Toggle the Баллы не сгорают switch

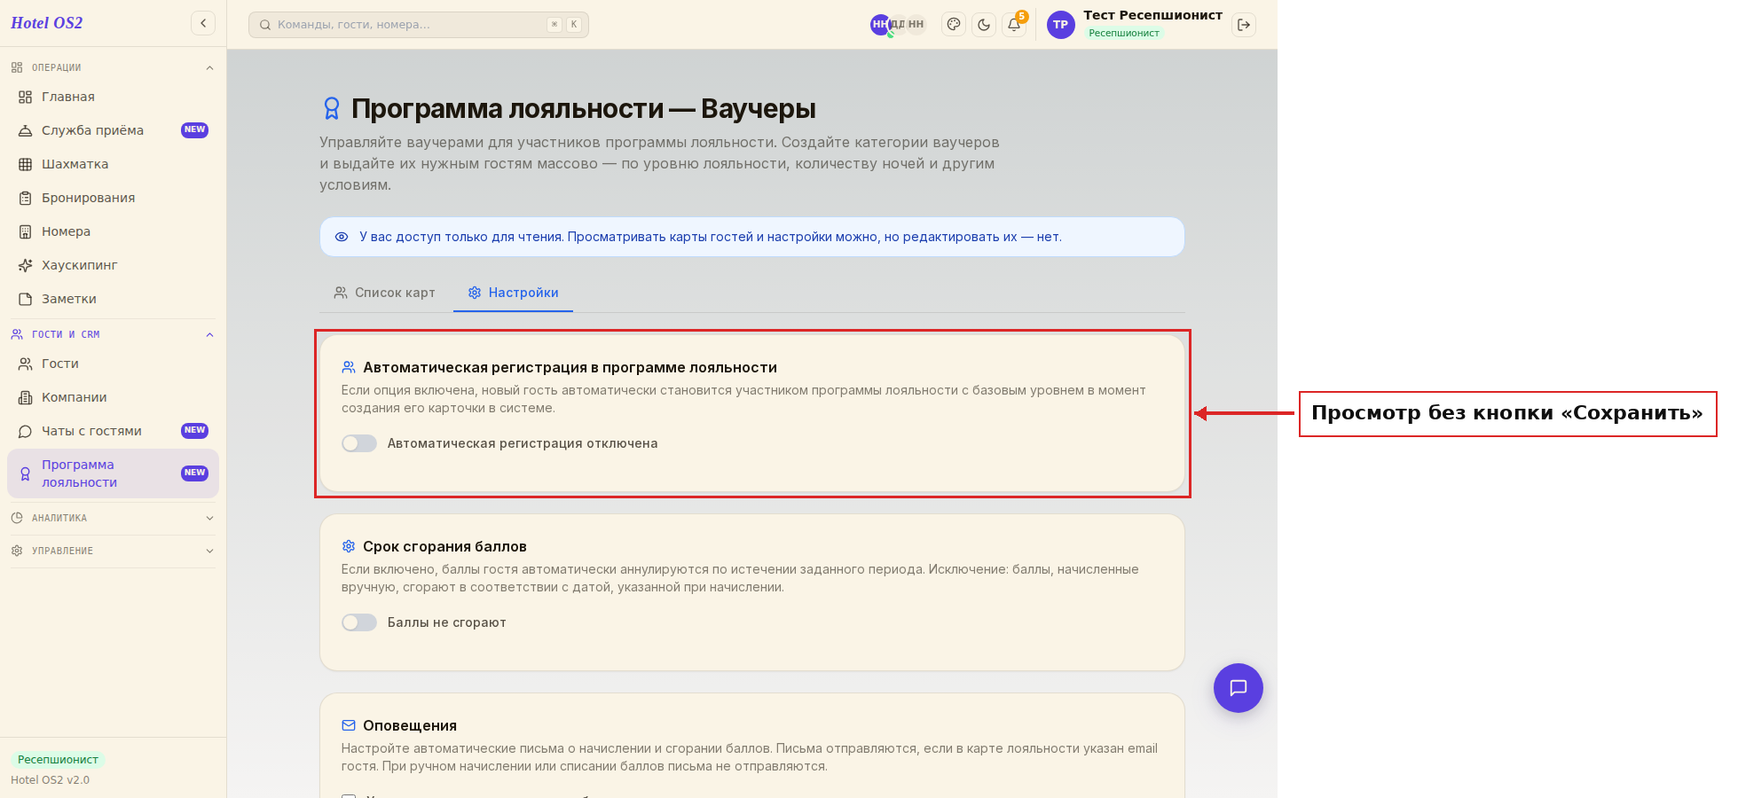pyautogui.click(x=359, y=622)
